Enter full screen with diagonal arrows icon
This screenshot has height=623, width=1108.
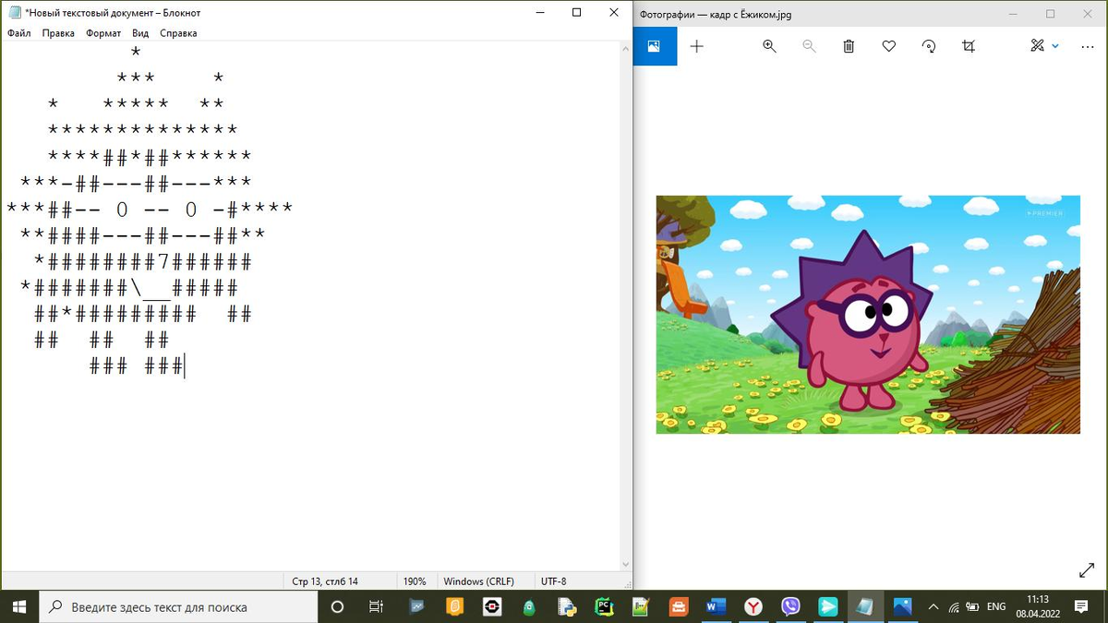click(1087, 570)
